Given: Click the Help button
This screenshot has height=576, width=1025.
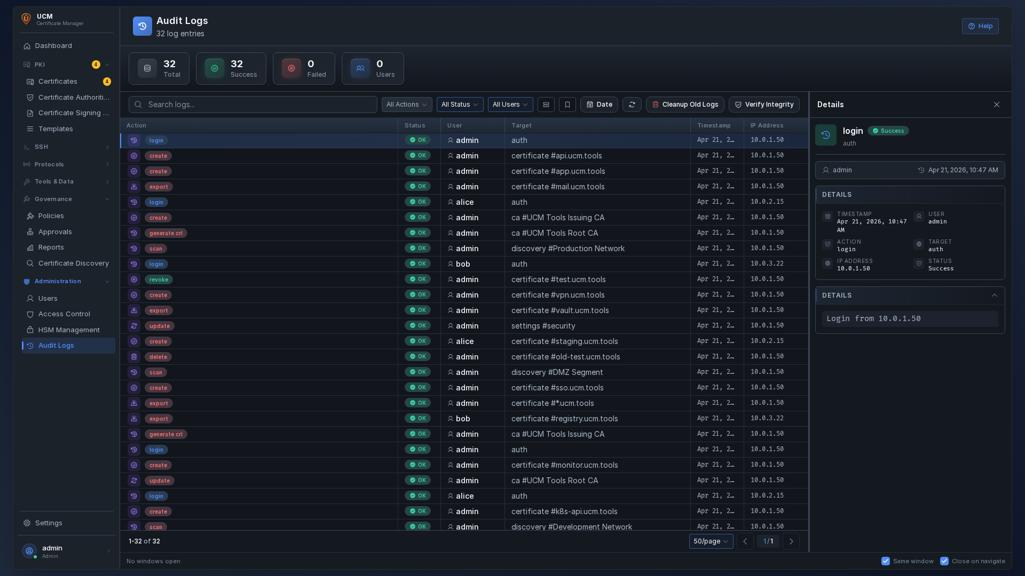Looking at the screenshot, I should click(x=980, y=26).
